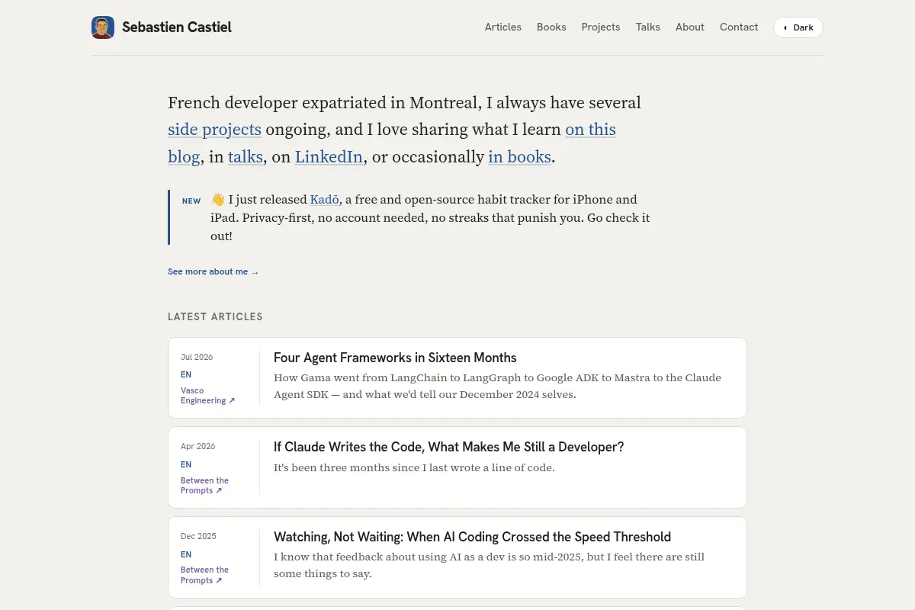Image resolution: width=915 pixels, height=610 pixels.
Task: Click the Sebastien Castiel avatar image
Action: [x=103, y=27]
